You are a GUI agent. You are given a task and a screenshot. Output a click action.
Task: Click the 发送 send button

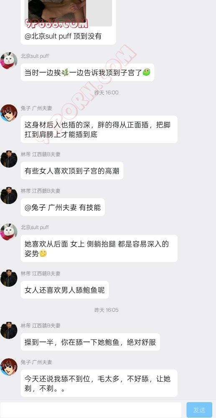[199, 410]
